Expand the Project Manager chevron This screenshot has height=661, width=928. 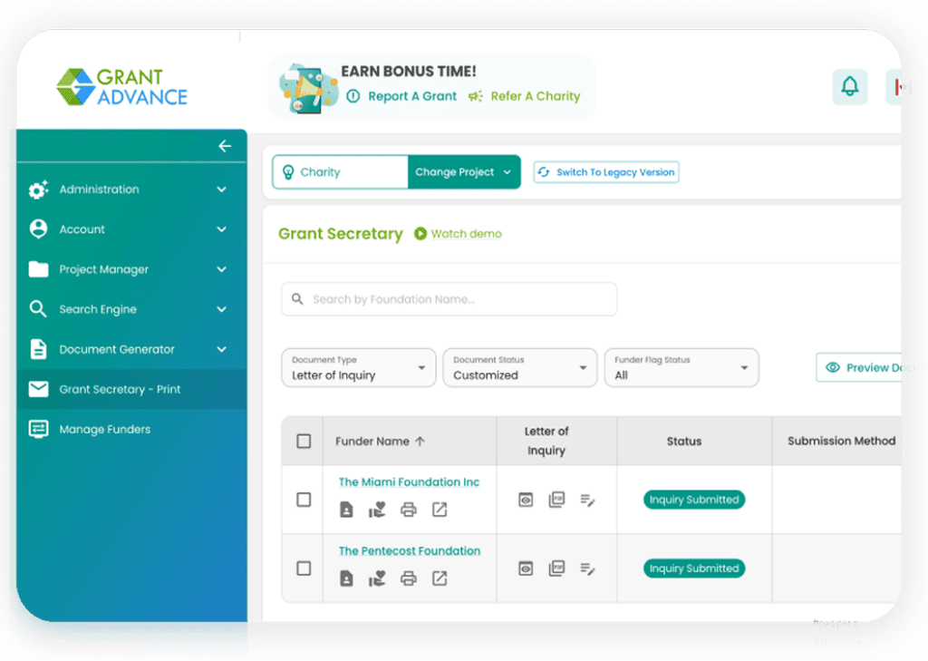pos(221,269)
